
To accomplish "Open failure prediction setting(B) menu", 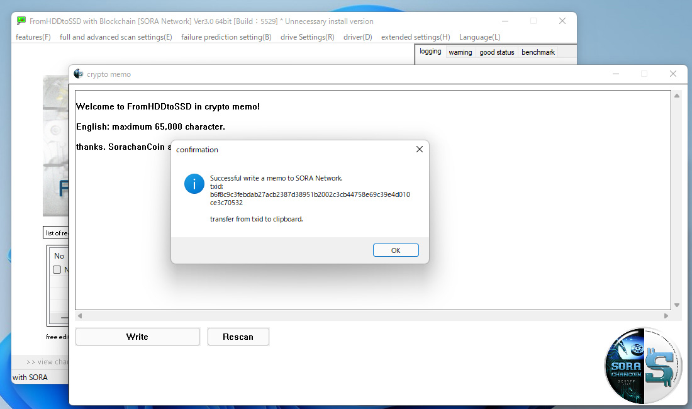I will point(226,37).
